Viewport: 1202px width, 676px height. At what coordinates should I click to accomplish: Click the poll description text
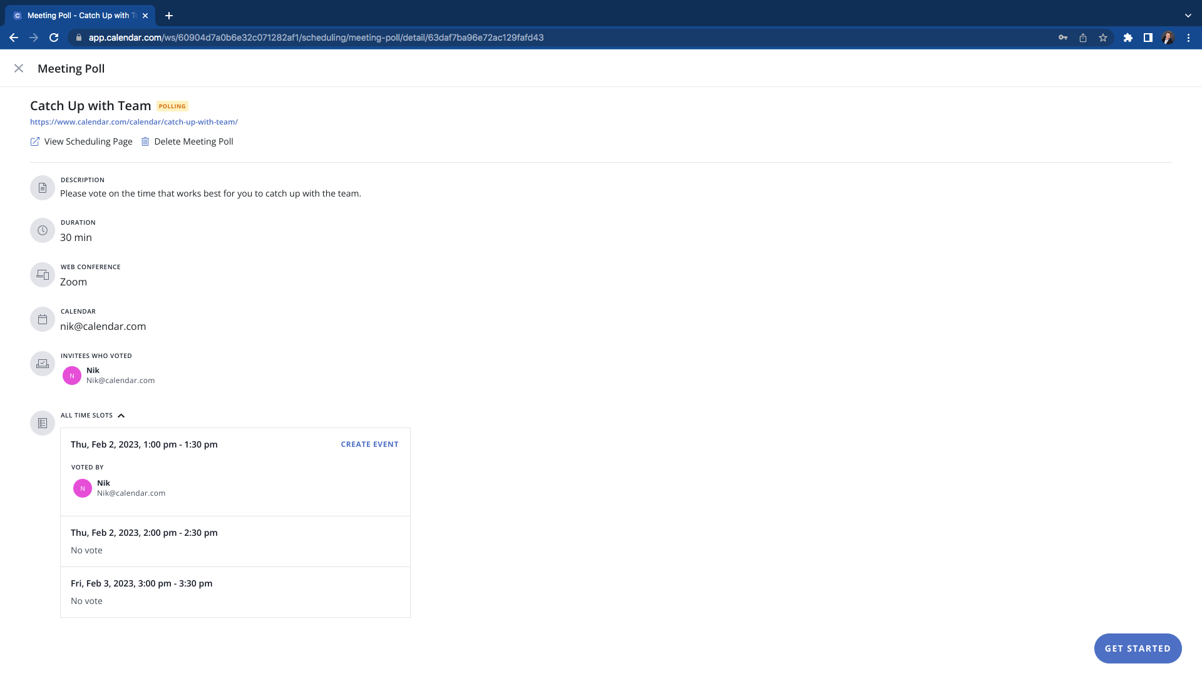[210, 193]
